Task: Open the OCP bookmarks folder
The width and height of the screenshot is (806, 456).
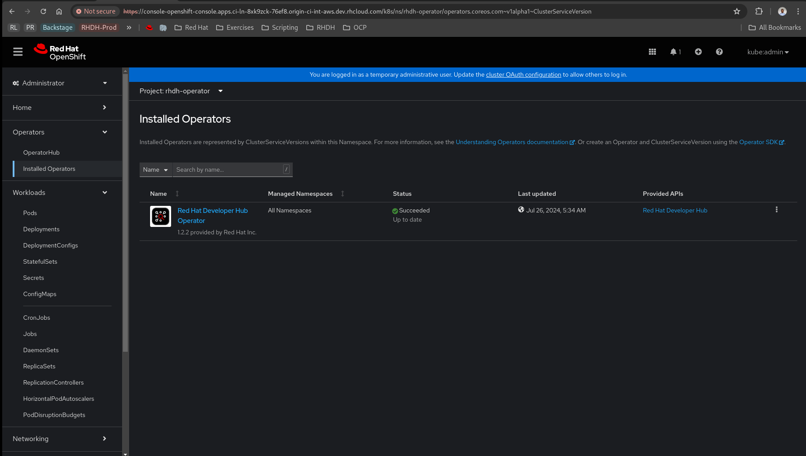Action: (x=355, y=28)
